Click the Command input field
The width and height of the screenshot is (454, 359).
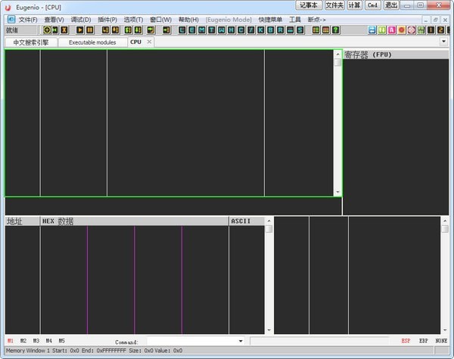click(x=189, y=342)
